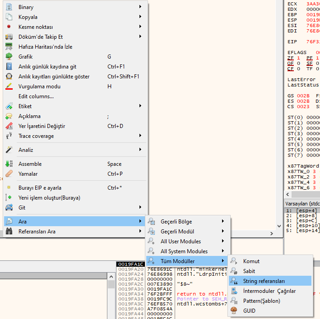
Task: Click the Vurgulama modu highlighter icon
Action: tap(9, 87)
